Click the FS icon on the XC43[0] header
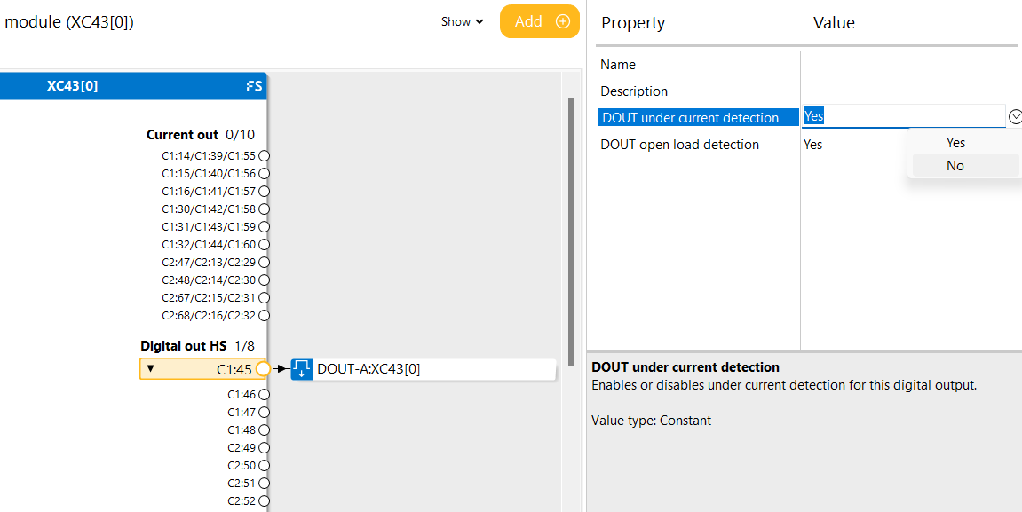 coord(254,86)
